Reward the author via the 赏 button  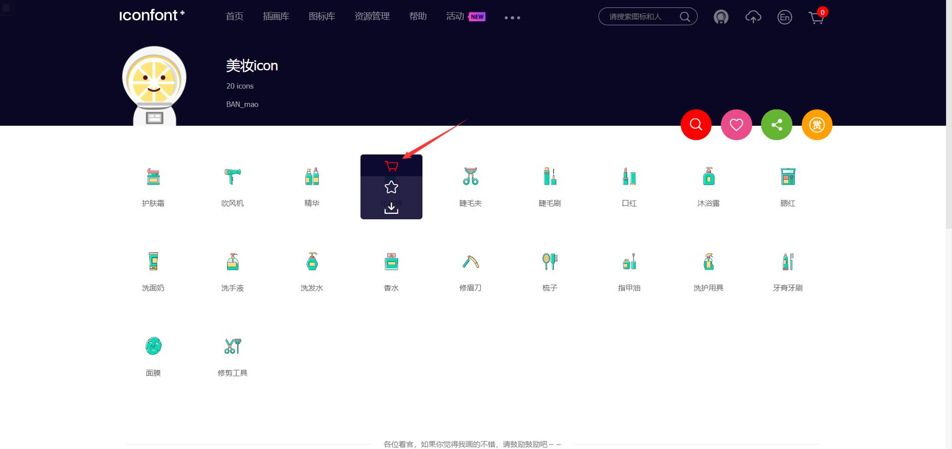coord(817,125)
